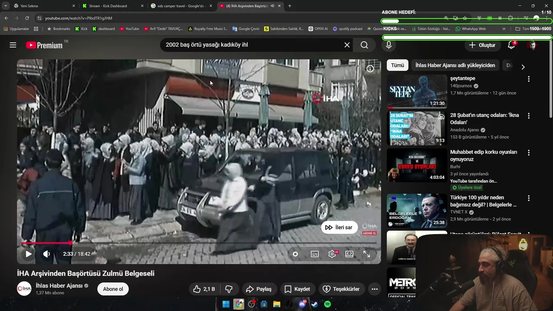Switch to eds camper travel Google tab
The height and width of the screenshot is (311, 553).
point(182,6)
